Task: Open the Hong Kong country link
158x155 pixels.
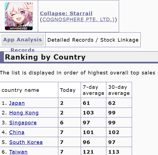Action: click(24, 113)
